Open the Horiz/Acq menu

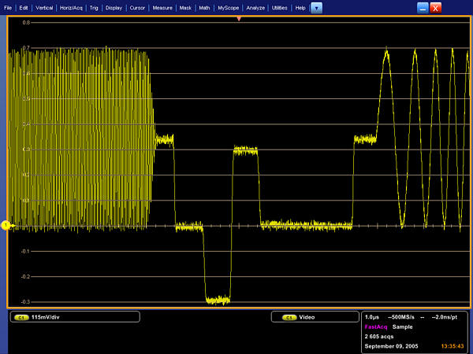tap(72, 7)
